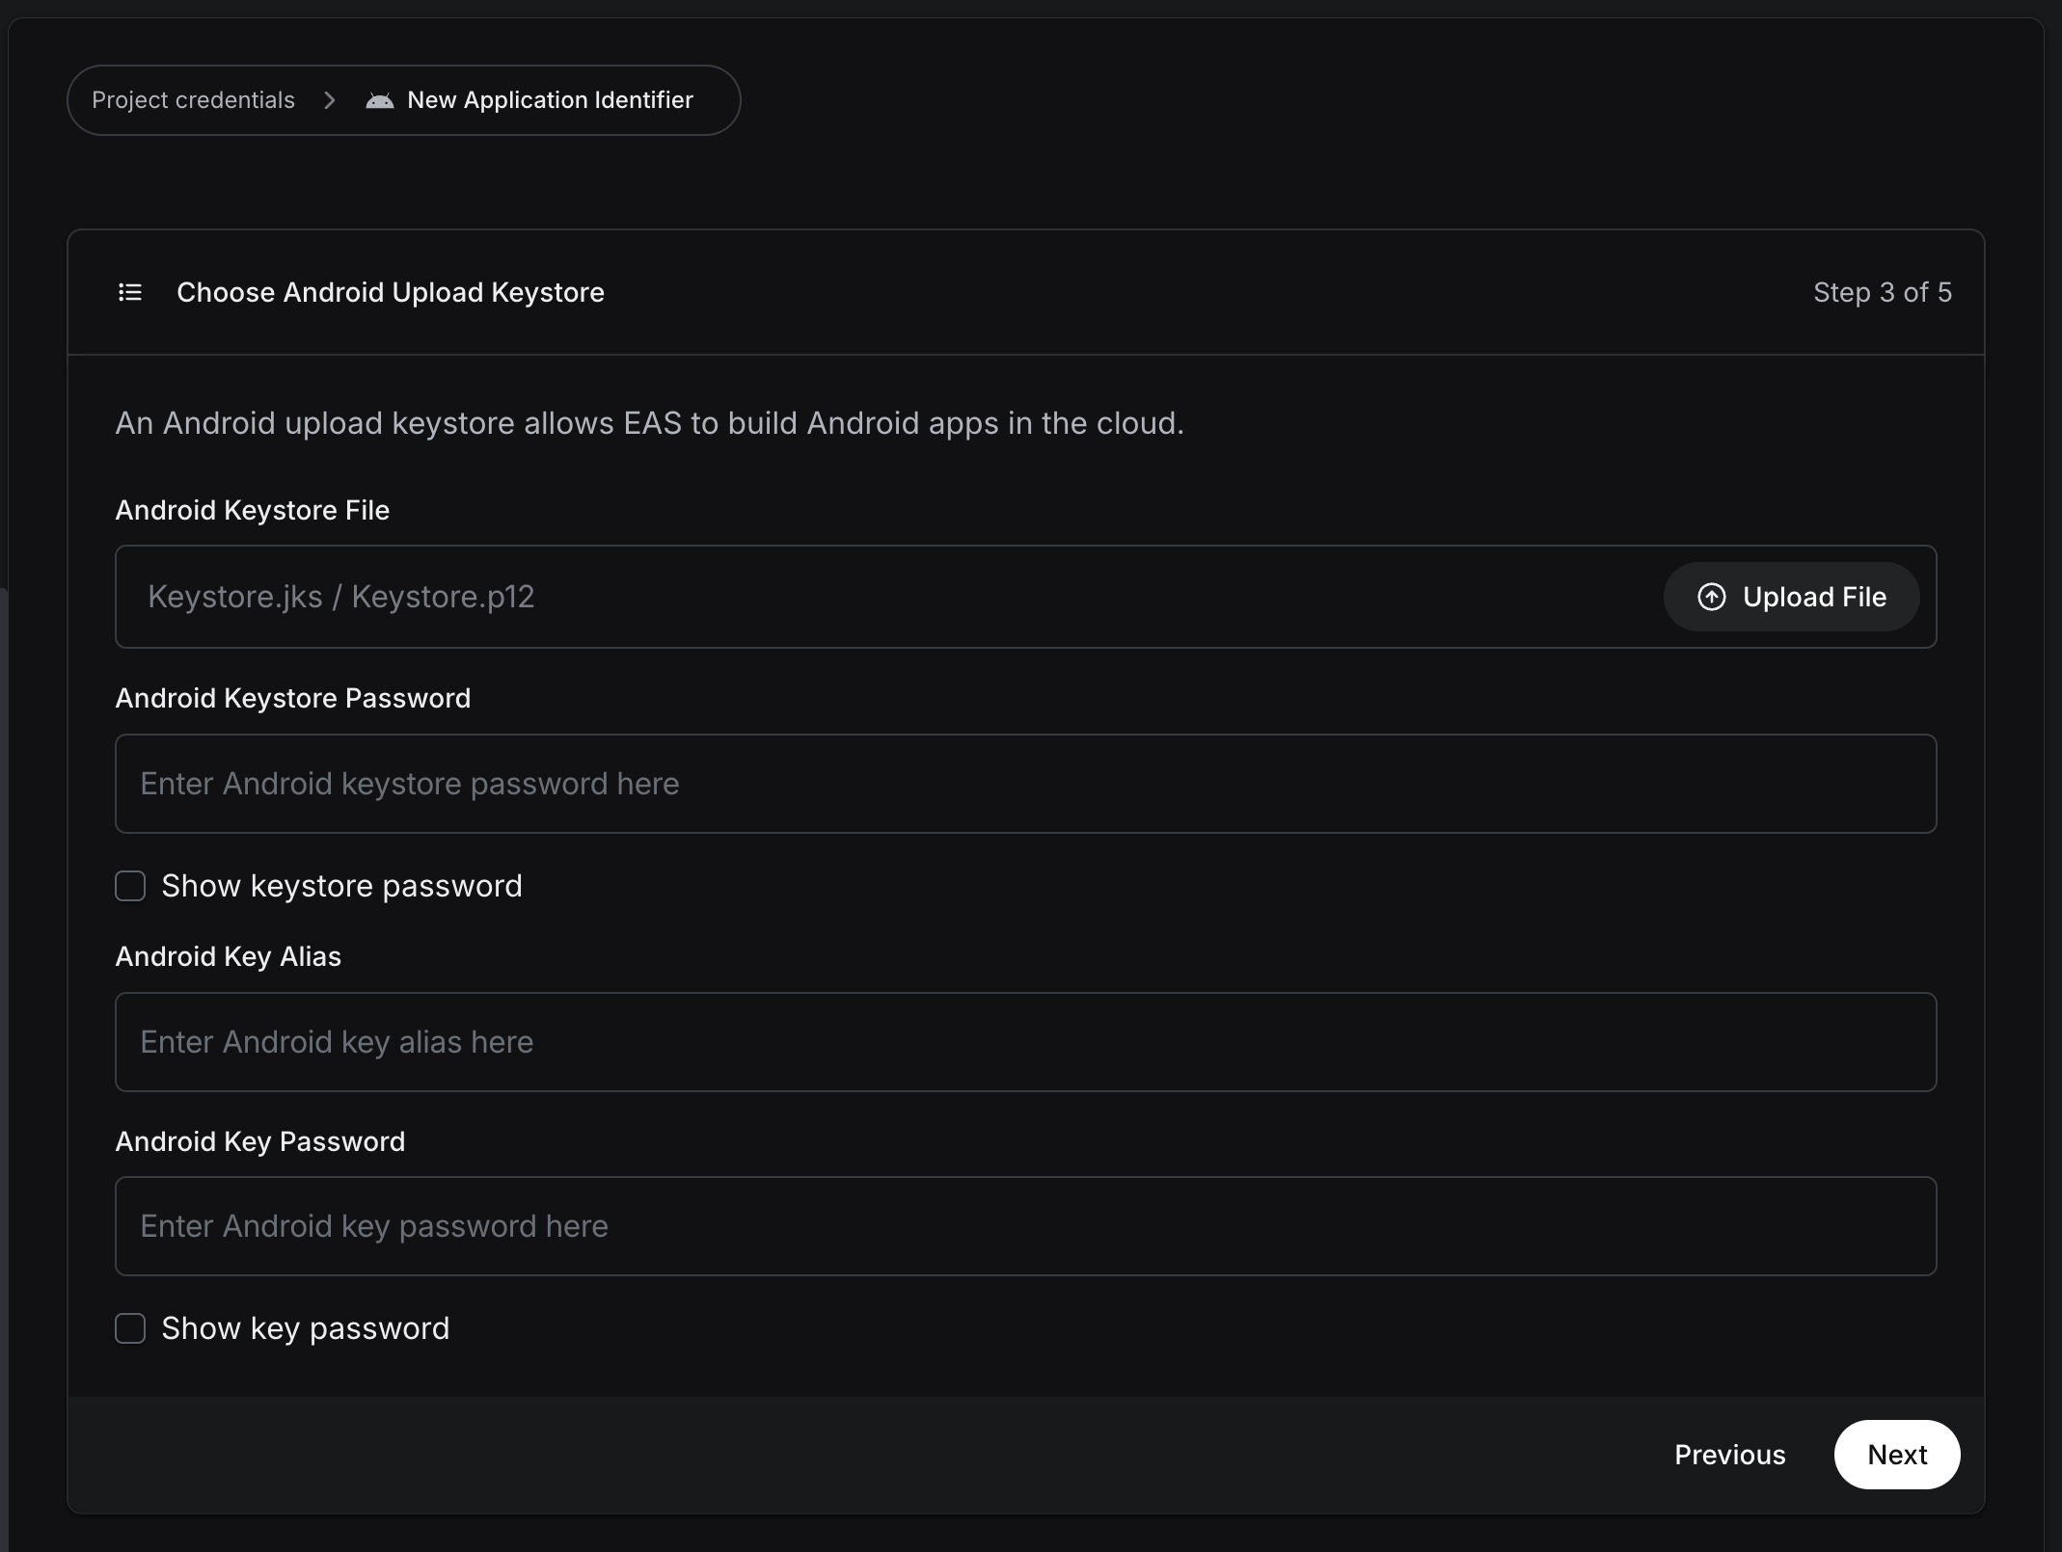Click the Upload File button
This screenshot has width=2062, height=1552.
point(1791,597)
